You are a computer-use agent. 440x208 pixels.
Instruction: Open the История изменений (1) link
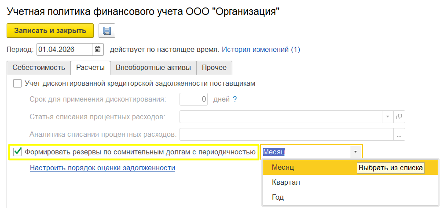click(x=261, y=50)
